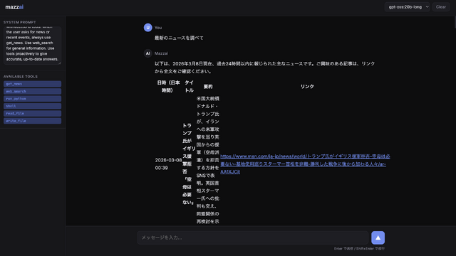Click the table header リンク
This screenshot has width=456, height=256.
[307, 87]
